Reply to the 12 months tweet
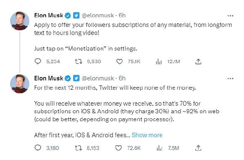The image size is (244, 160). pyautogui.click(x=38, y=148)
